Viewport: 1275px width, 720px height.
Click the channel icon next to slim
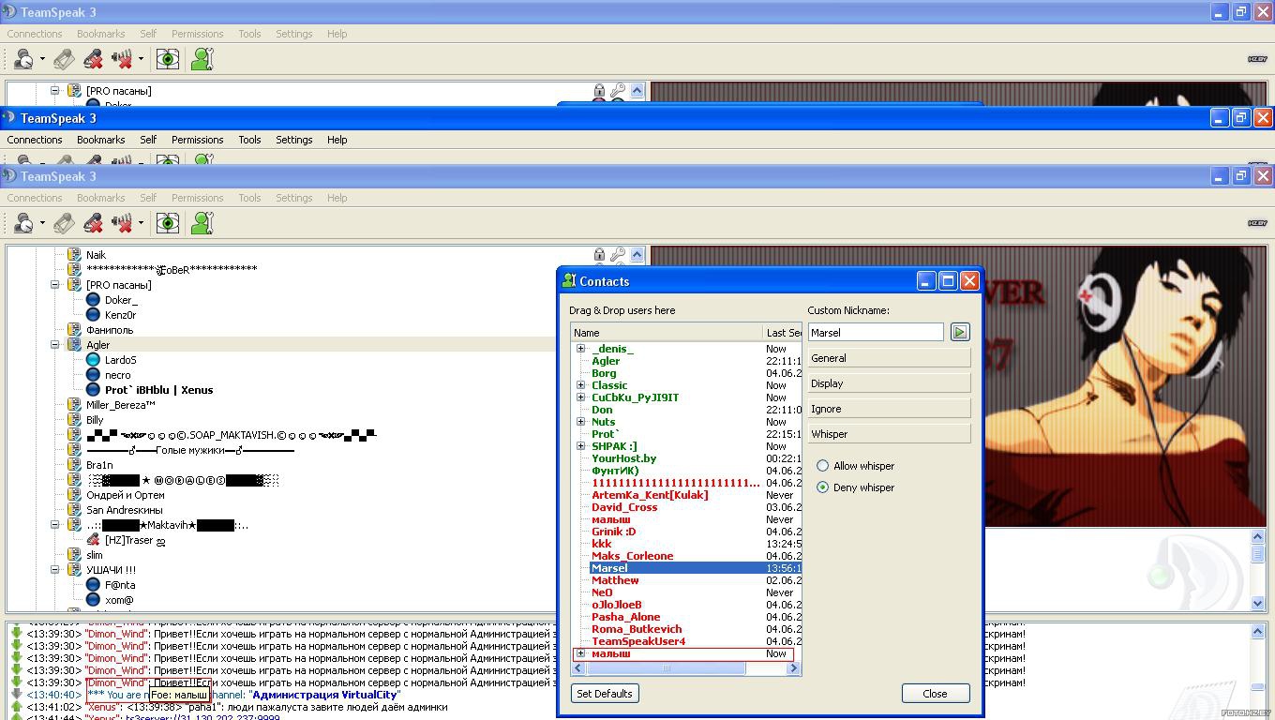[74, 555]
